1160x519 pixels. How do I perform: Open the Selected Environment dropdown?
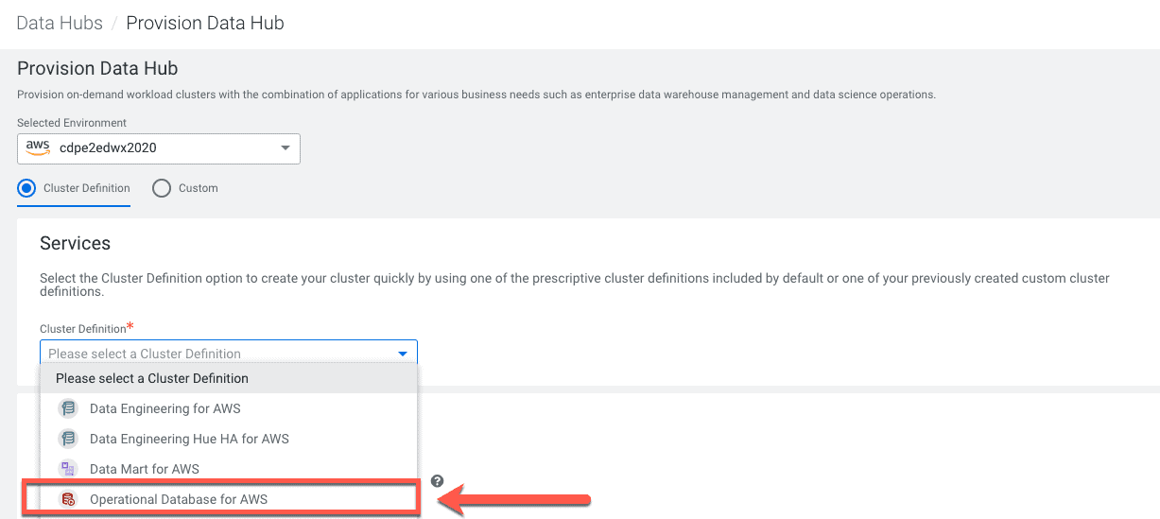click(x=159, y=148)
